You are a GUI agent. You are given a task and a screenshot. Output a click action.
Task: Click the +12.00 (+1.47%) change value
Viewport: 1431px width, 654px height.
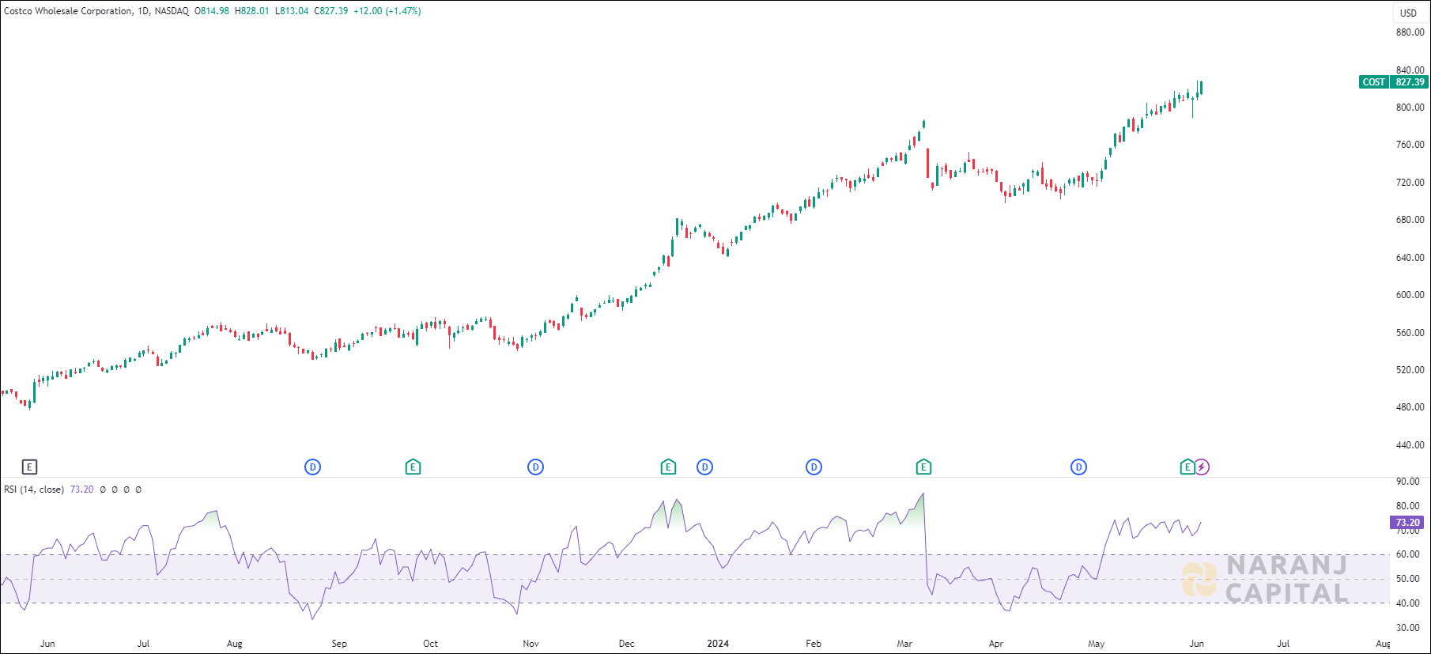tap(387, 11)
